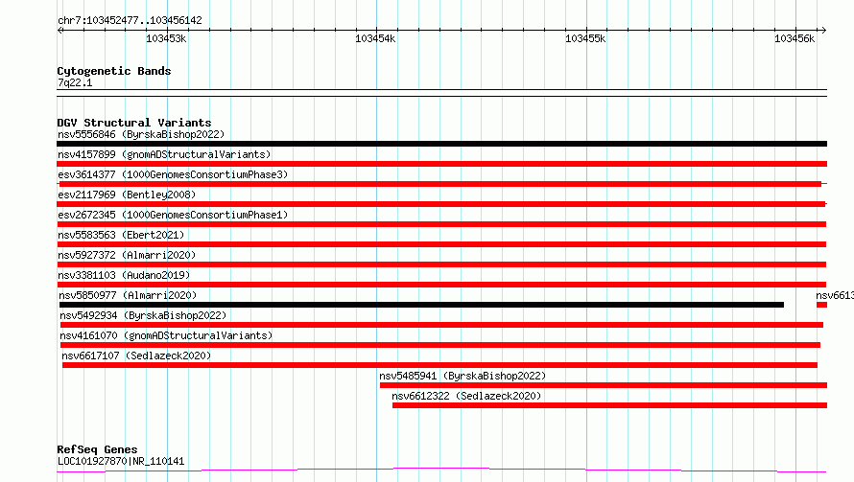
Task: Click the red bar under nsv6612322
Action: (x=609, y=405)
